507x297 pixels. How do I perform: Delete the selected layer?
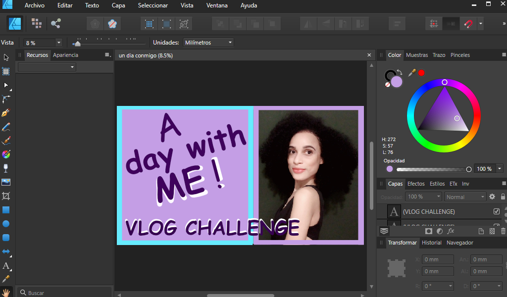(503, 231)
